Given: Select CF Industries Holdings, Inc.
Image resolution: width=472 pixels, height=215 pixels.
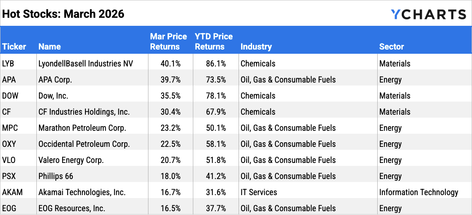Looking at the screenshot, I should click(84, 112).
